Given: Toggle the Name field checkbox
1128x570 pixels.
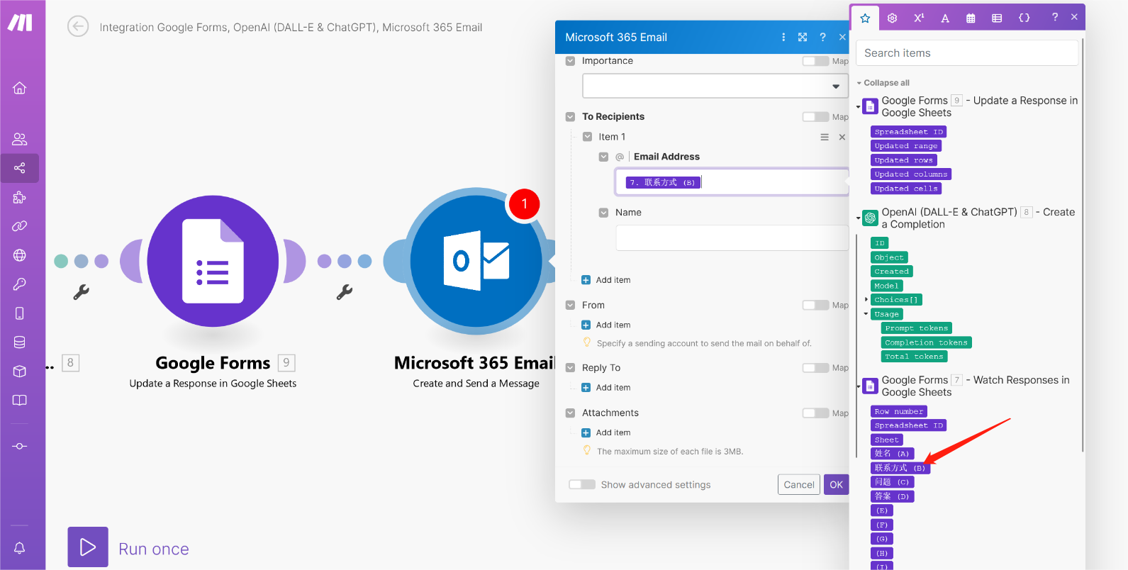Looking at the screenshot, I should click(603, 213).
